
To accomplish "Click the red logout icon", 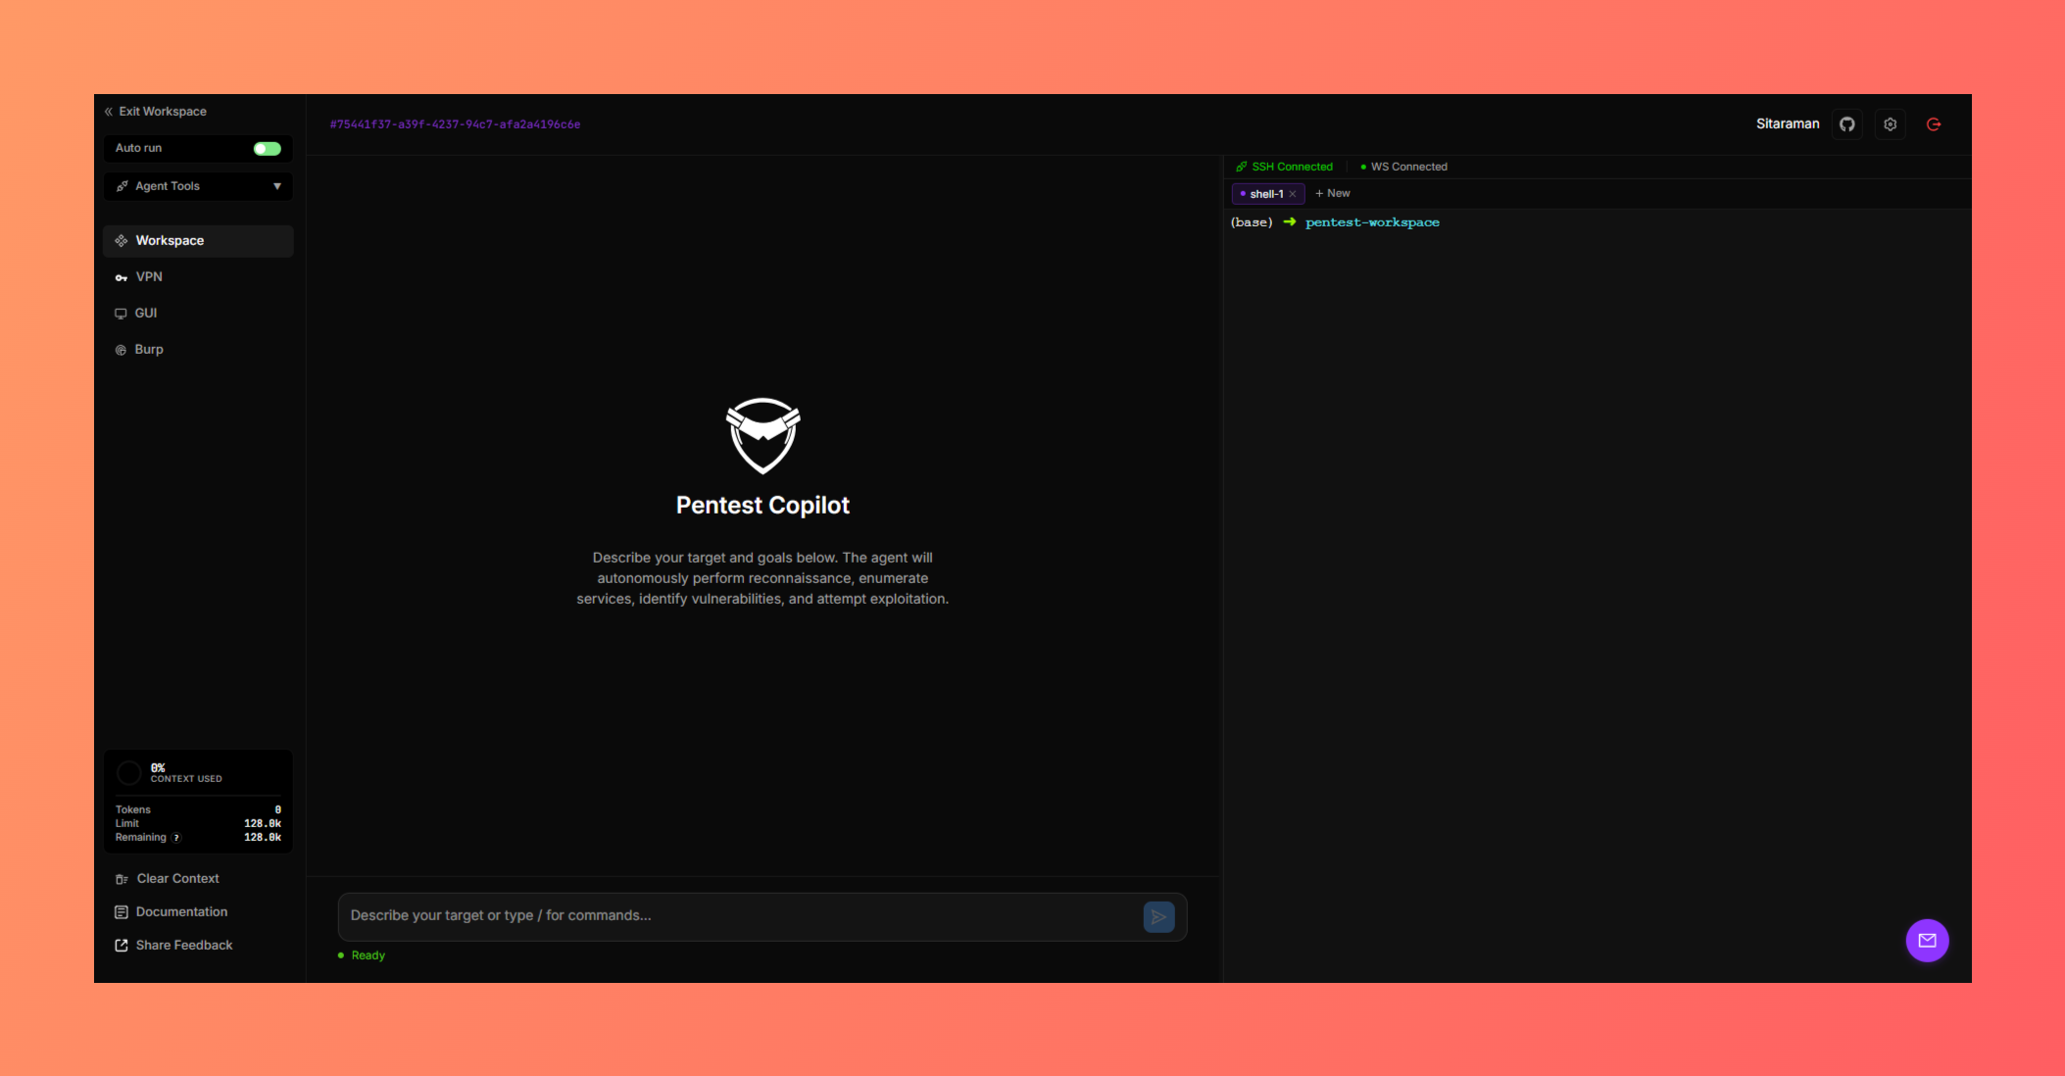I will [x=1934, y=124].
